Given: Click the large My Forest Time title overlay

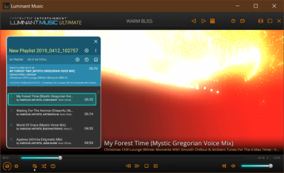Looking at the screenshot, I should (x=169, y=143).
